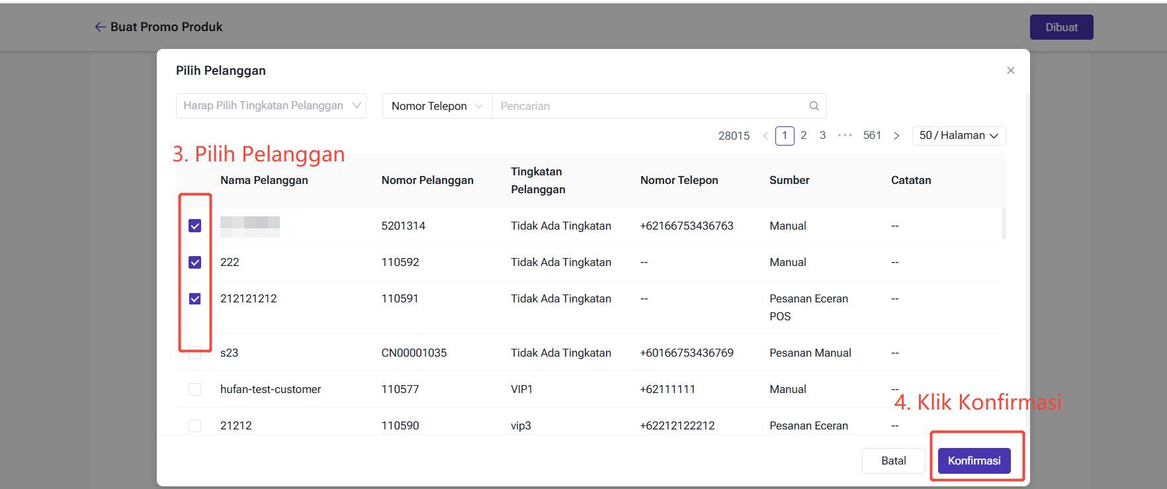Click the pagination ellipsis to jump pages

(845, 136)
